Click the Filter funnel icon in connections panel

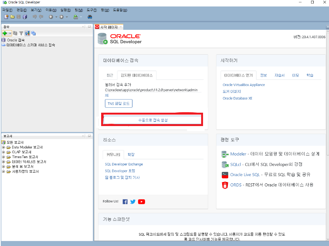pos(21,33)
